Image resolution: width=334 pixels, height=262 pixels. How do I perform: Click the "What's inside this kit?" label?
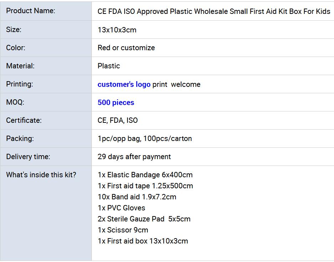pos(41,175)
